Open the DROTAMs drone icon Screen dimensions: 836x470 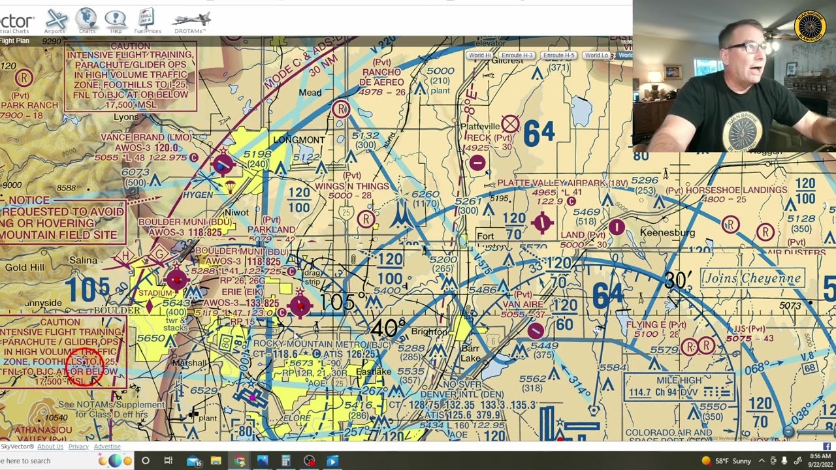191,21
